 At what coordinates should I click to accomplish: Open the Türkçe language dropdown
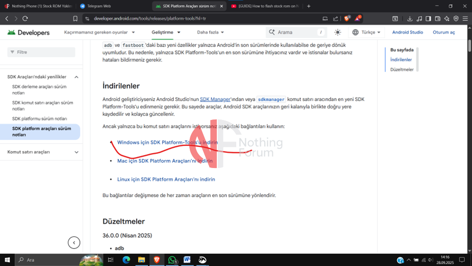(x=366, y=32)
